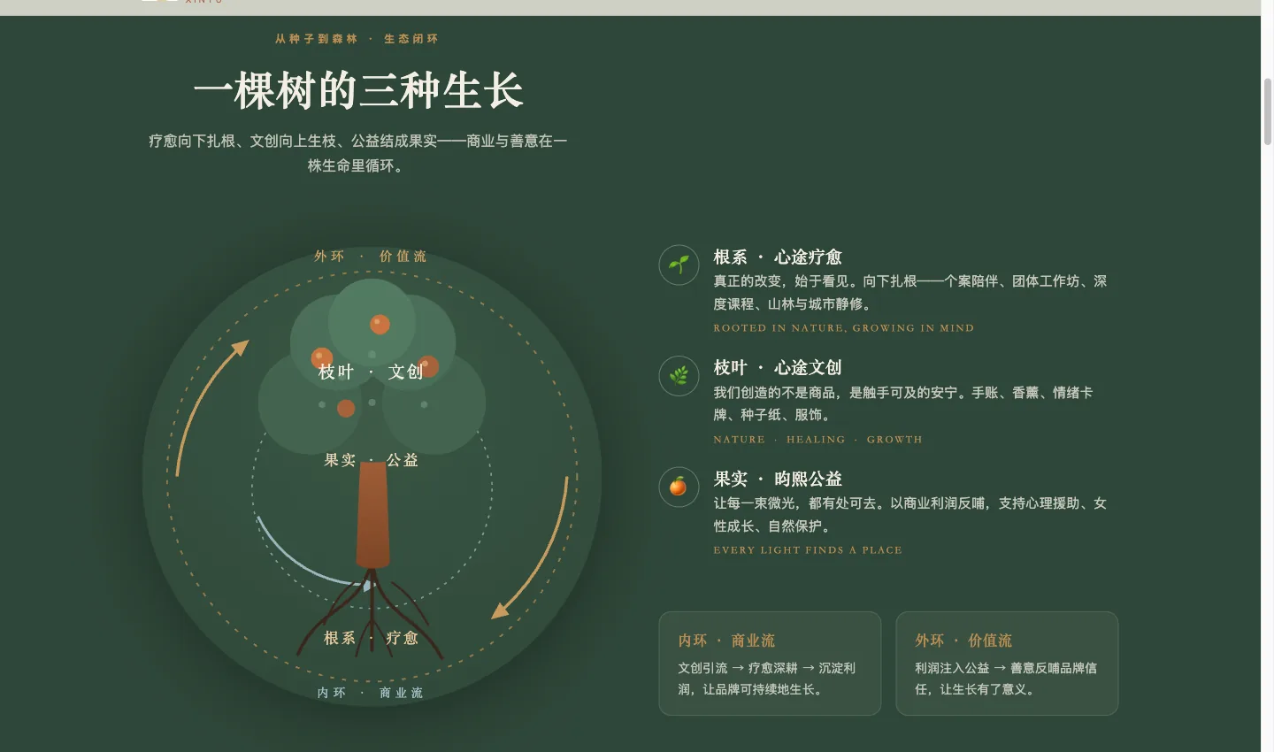This screenshot has width=1274, height=752.
Task: Click the tree trunk in the diagram
Action: (372, 515)
